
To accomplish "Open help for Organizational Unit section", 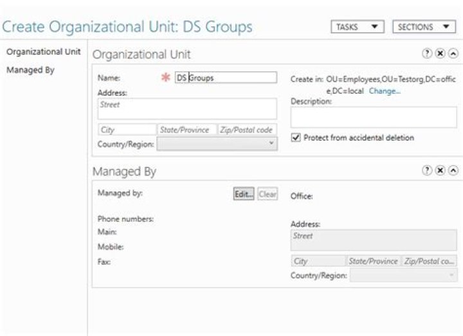I will tap(426, 55).
